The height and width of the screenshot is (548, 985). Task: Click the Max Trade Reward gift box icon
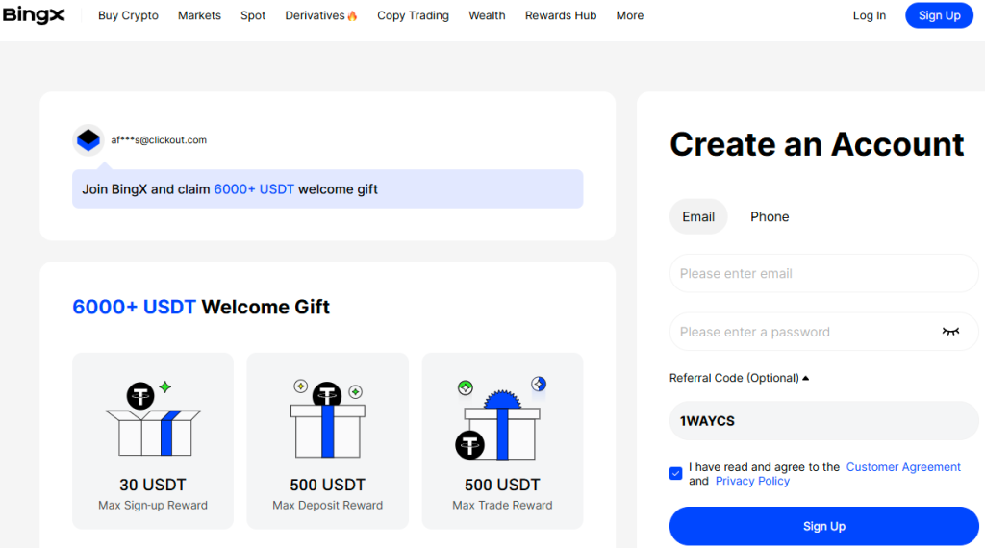click(502, 418)
